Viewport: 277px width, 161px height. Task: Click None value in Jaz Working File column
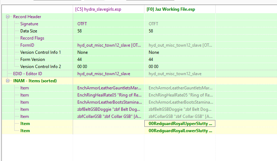coord(154,52)
